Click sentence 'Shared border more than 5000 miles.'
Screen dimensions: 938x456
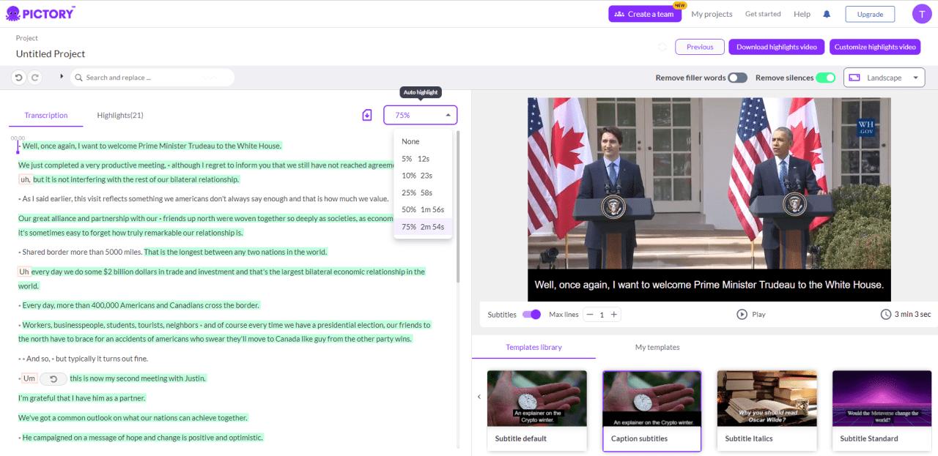(x=82, y=252)
